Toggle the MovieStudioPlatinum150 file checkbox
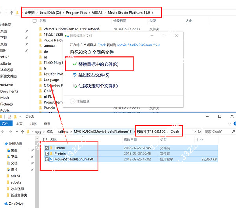This screenshot has height=208, width=236. (47, 159)
